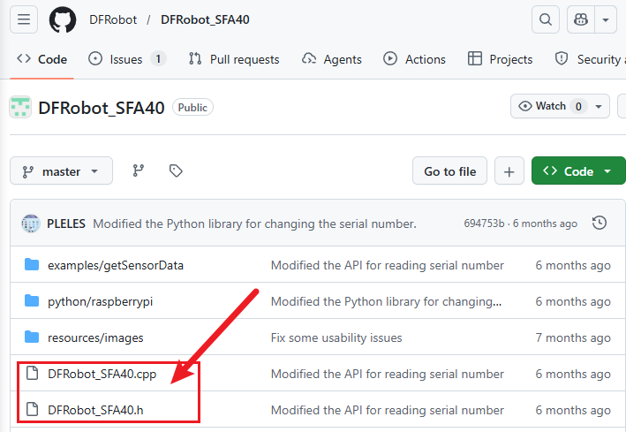The width and height of the screenshot is (626, 432).
Task: Open the hamburger navigation menu
Action: click(24, 19)
